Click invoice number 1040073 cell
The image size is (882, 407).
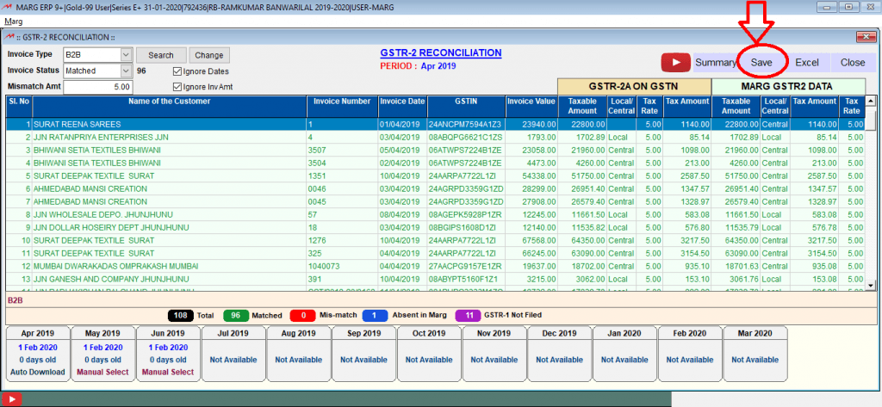[342, 267]
